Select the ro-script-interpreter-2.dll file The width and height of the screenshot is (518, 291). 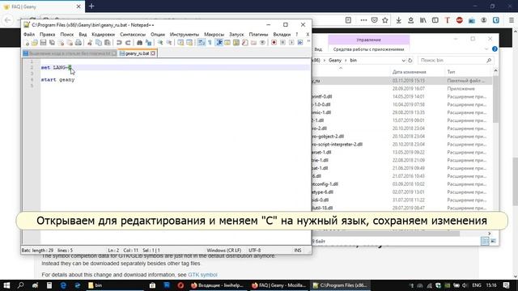coord(338,144)
